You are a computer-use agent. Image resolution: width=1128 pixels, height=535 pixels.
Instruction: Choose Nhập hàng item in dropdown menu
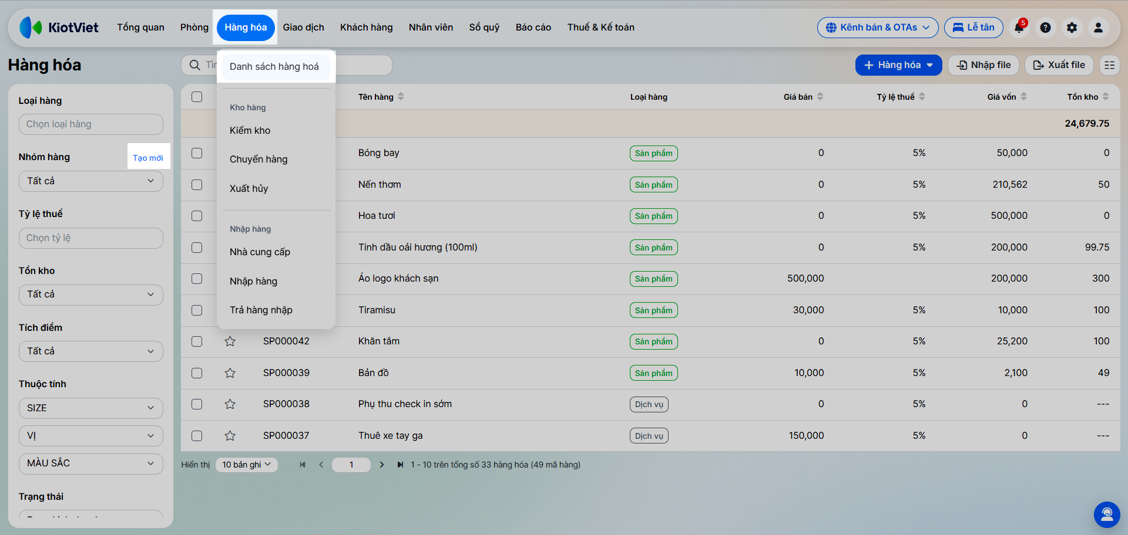tap(253, 282)
